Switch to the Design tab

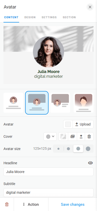point(30,17)
